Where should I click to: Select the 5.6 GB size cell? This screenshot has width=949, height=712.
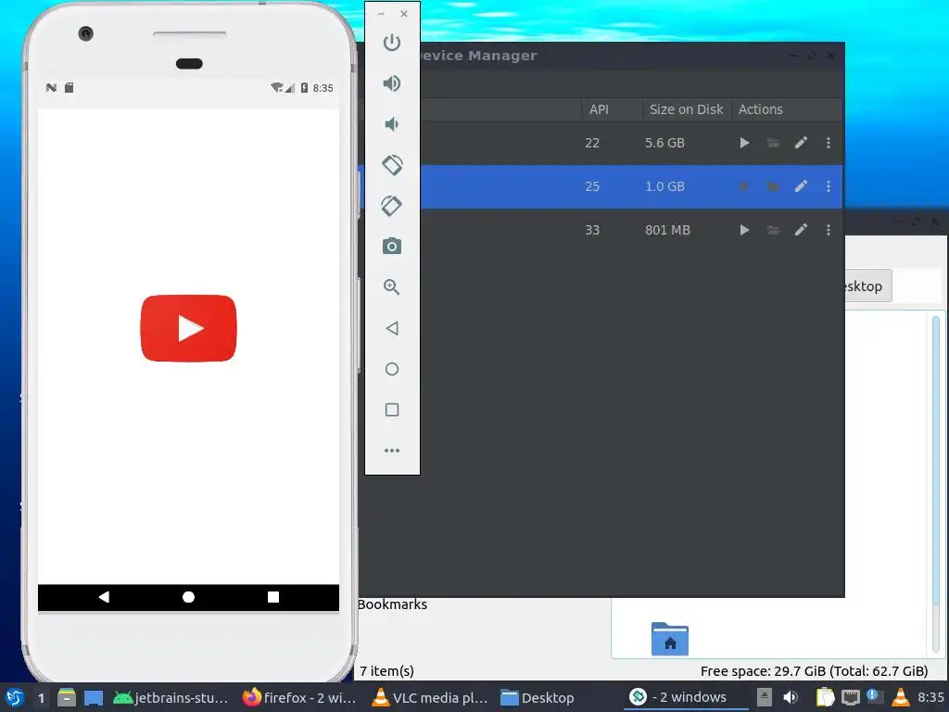click(664, 143)
